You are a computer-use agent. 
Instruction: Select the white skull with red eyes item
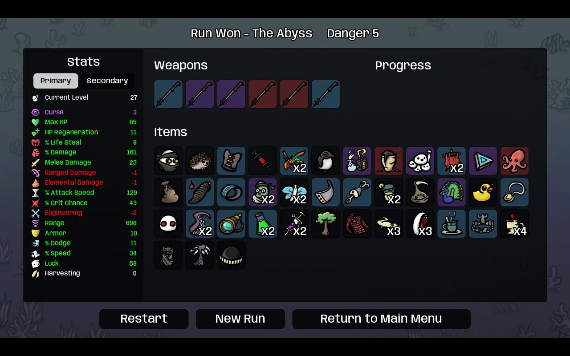coord(168,224)
